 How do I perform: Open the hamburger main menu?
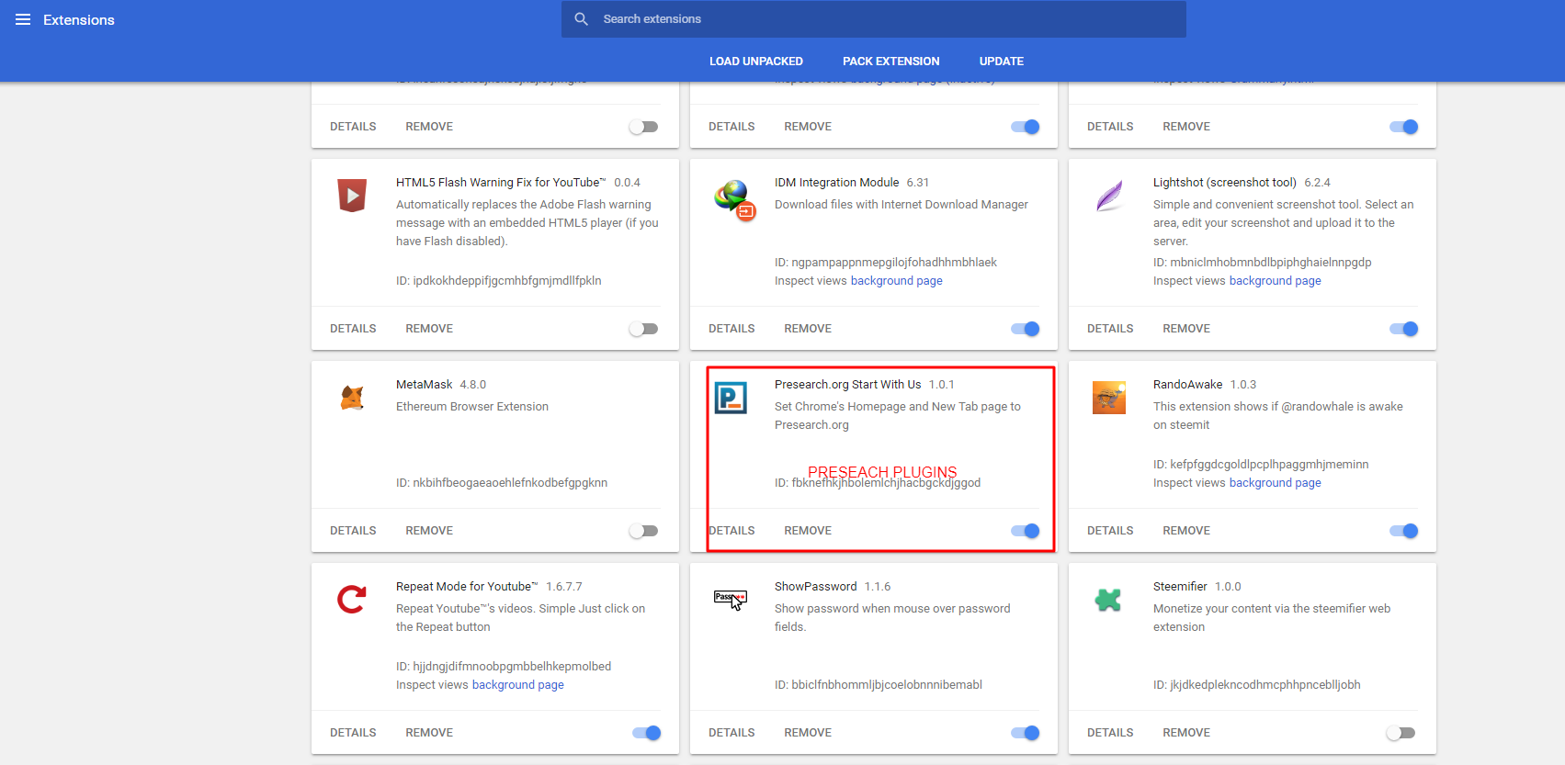pyautogui.click(x=23, y=19)
